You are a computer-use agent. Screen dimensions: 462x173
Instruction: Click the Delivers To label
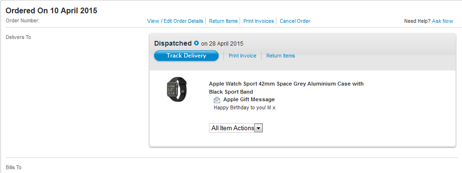pyautogui.click(x=18, y=37)
